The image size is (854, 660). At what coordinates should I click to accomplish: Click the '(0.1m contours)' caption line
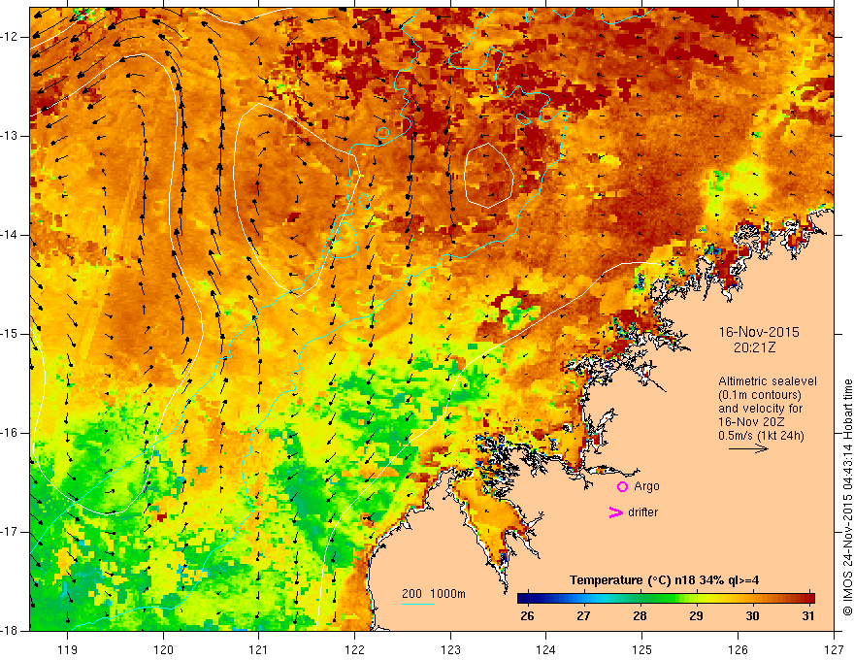click(759, 395)
